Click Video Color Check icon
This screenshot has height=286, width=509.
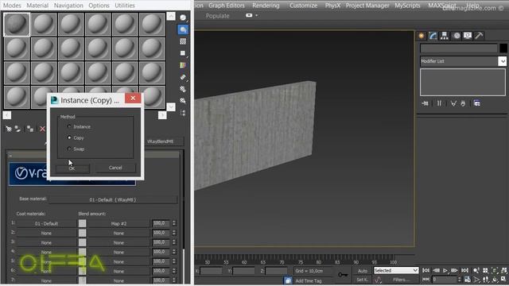pos(183,65)
